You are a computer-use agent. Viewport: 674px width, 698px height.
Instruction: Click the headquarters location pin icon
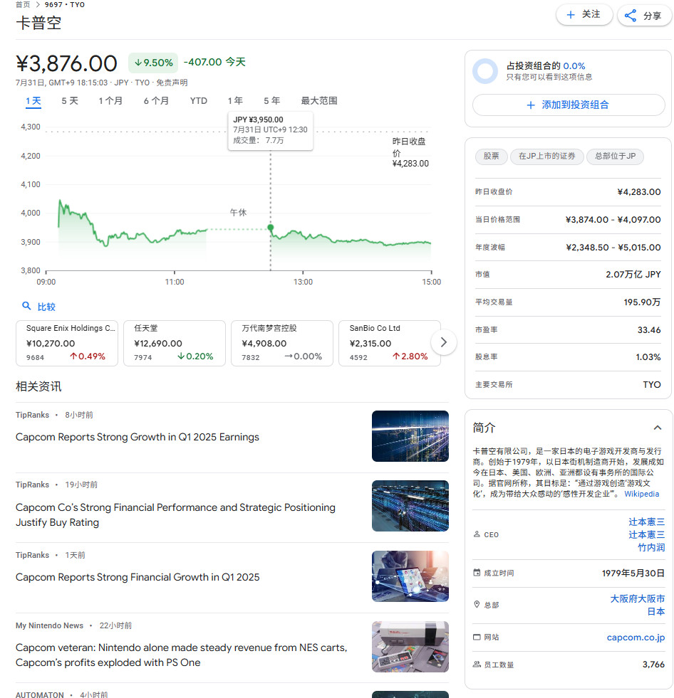(477, 605)
